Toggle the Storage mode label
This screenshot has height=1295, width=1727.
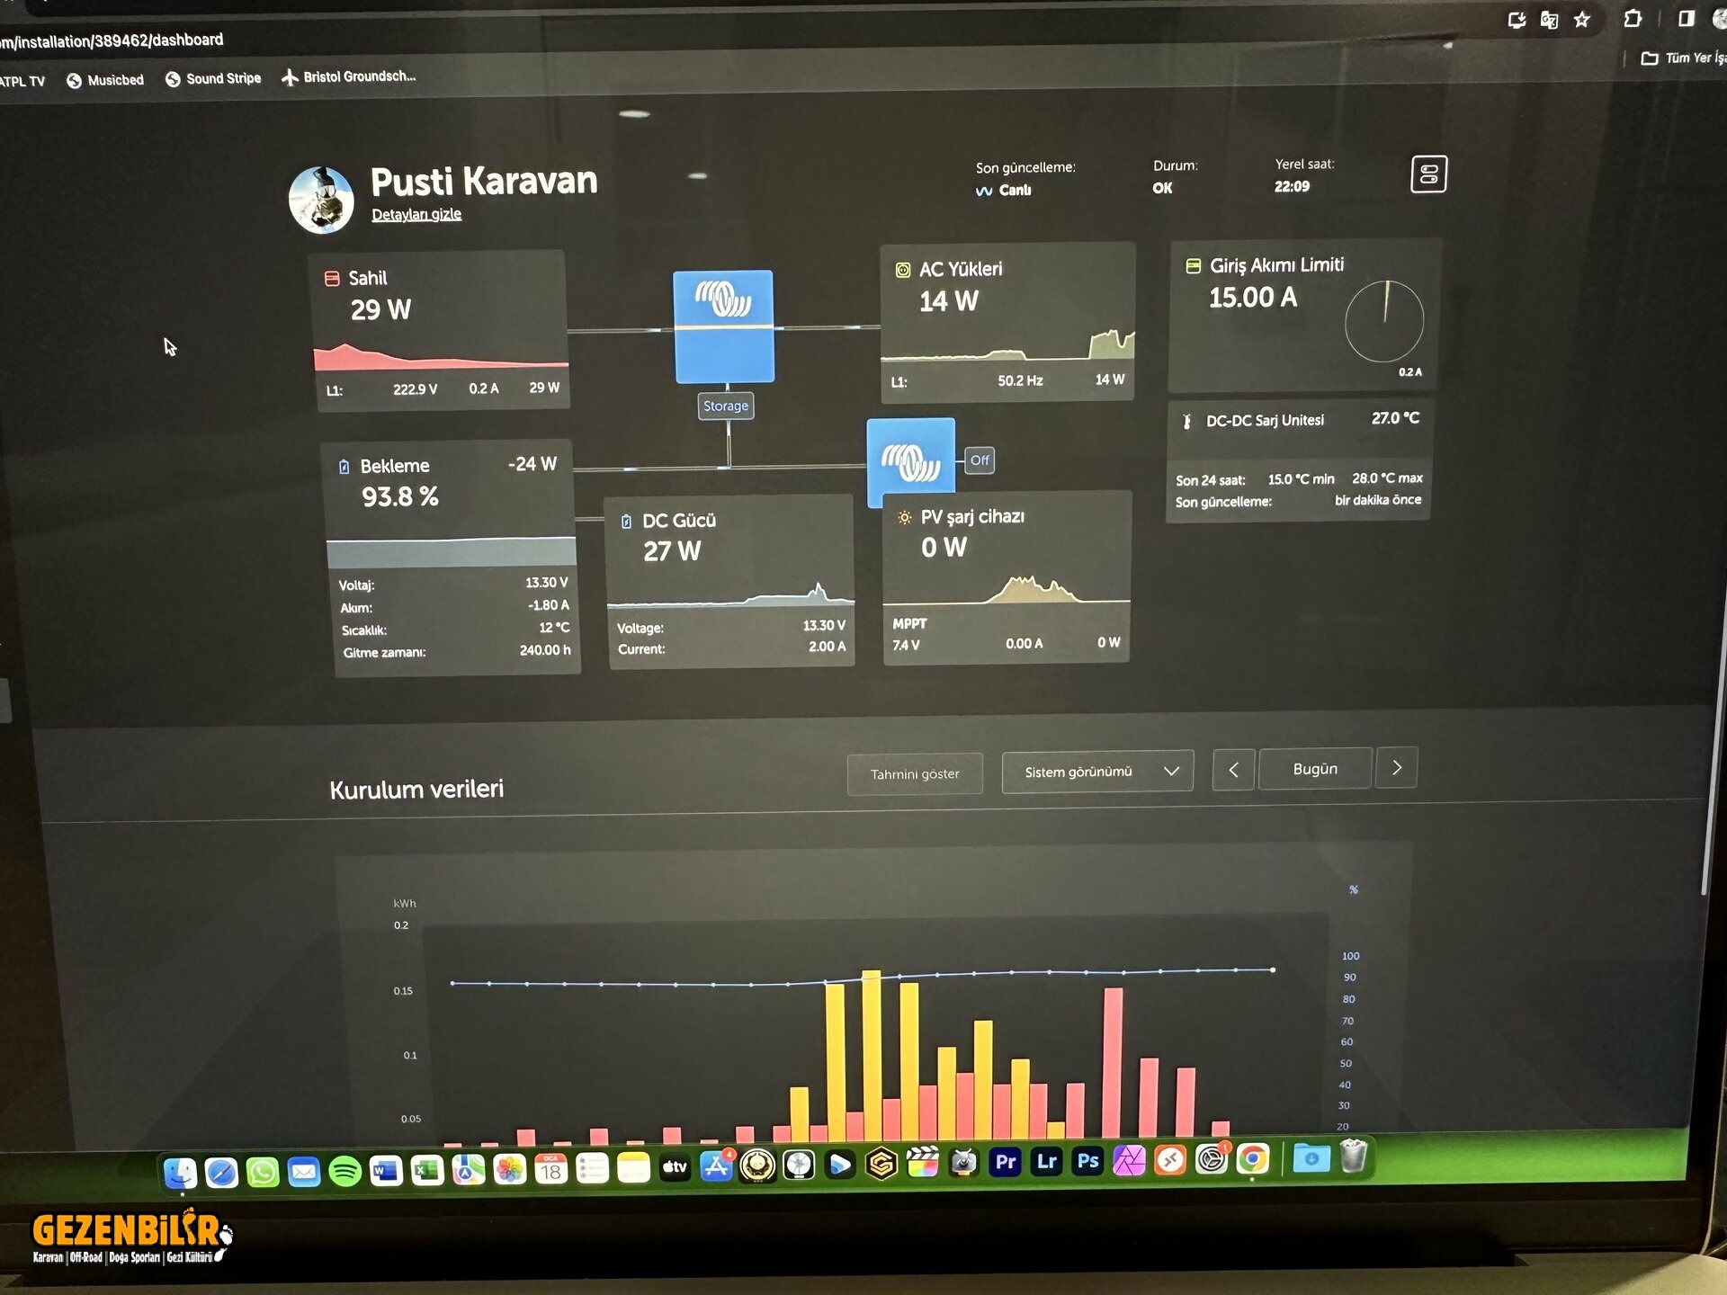point(726,406)
